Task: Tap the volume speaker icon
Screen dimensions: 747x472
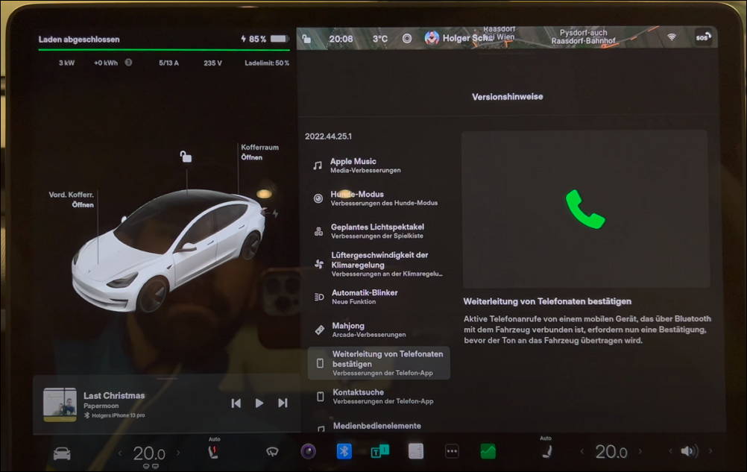Action: coord(689,450)
